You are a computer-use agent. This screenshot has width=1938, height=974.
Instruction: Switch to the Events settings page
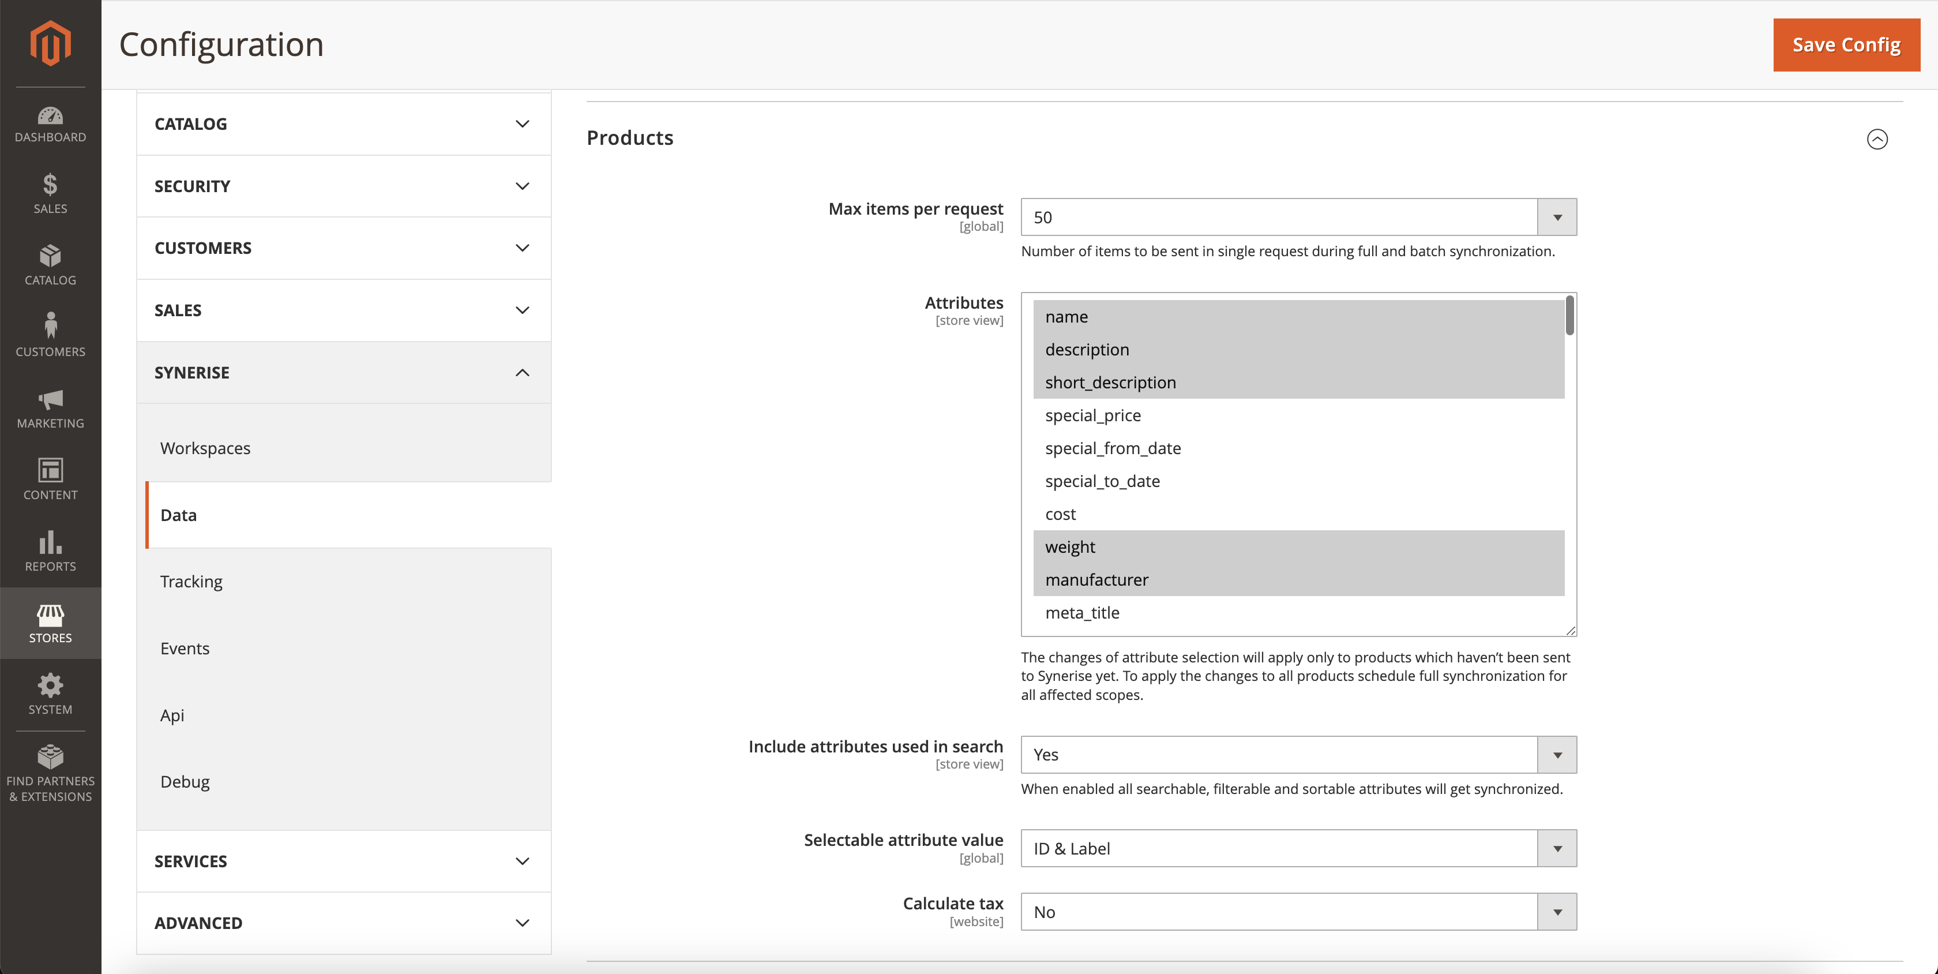tap(185, 647)
